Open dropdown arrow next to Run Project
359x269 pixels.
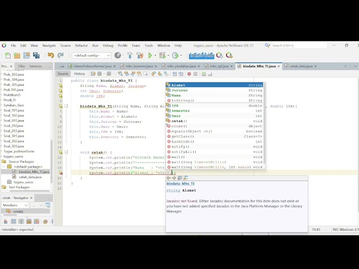point(155,55)
